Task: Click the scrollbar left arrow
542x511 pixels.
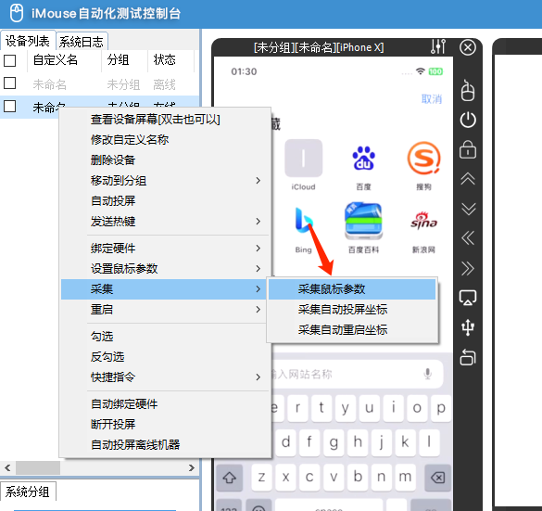Action: pos(7,468)
